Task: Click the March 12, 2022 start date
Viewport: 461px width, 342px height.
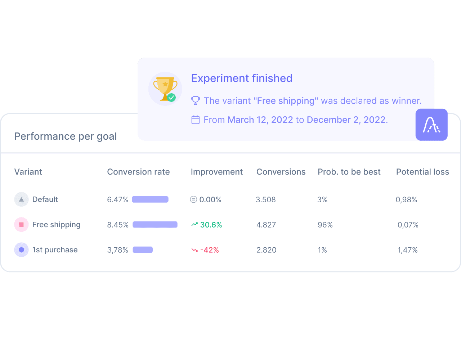Action: 260,120
